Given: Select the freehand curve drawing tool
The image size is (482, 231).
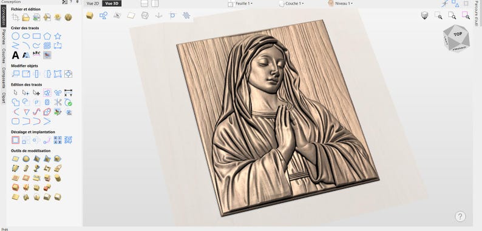Looking at the screenshot, I should click(36, 45).
